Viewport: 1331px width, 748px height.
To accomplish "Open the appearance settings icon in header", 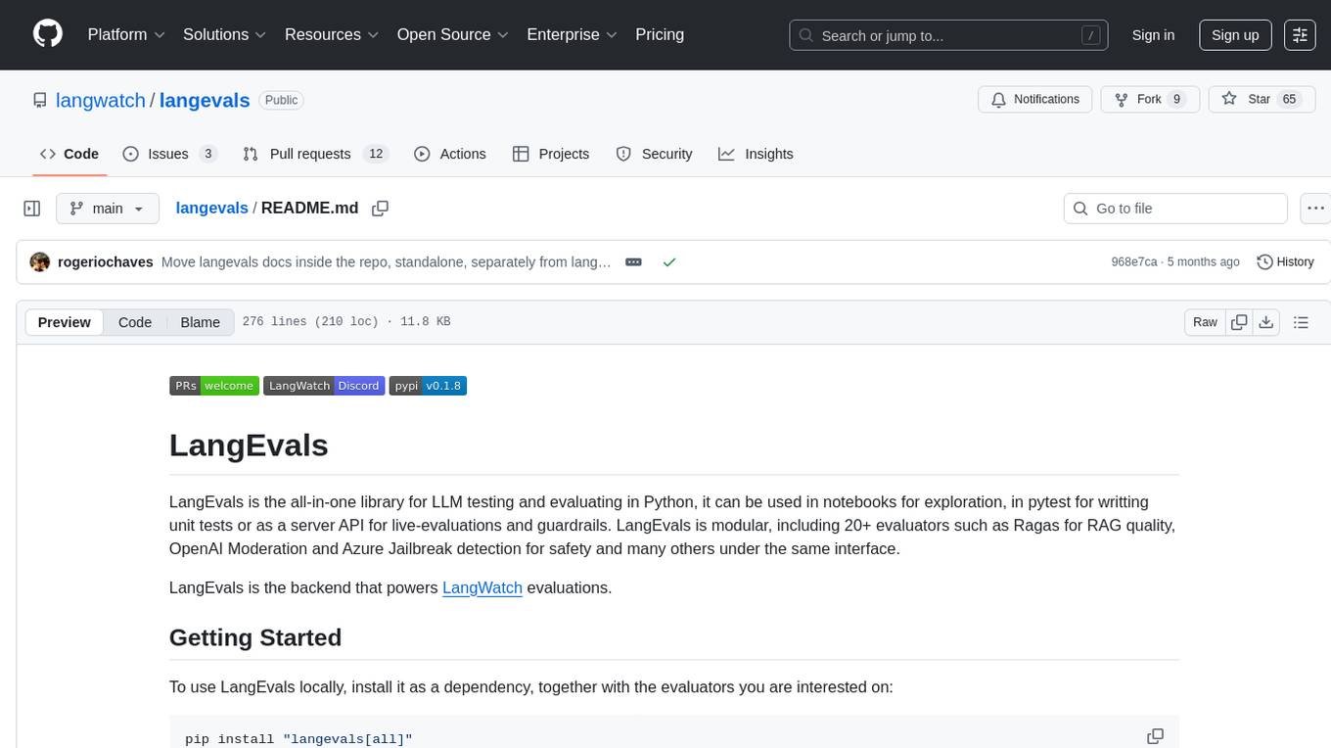I will 1300,35.
